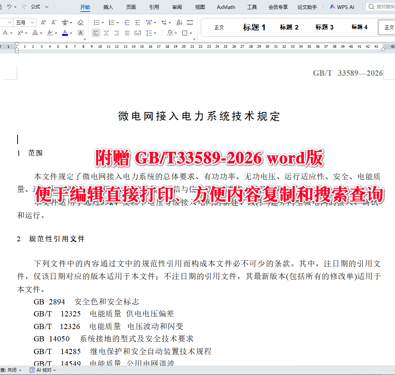
Task: Expand the undo history dropdown arrow
Action: [x=15, y=7]
